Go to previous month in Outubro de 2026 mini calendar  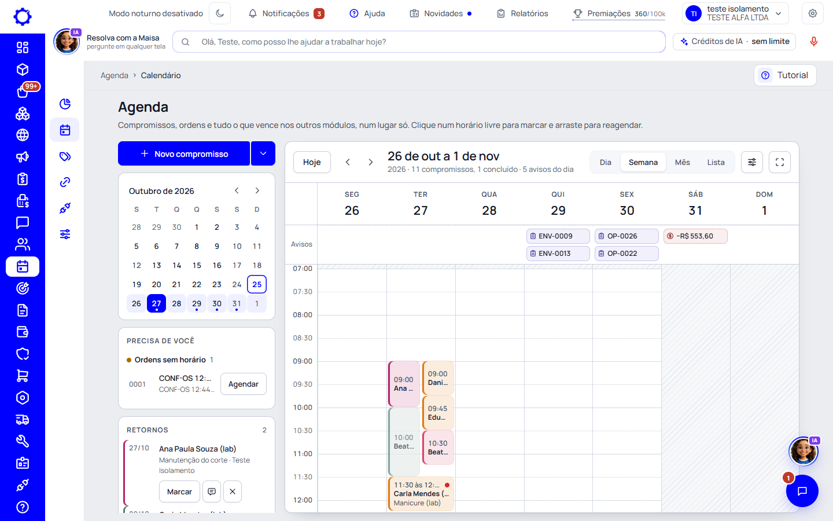tap(237, 190)
